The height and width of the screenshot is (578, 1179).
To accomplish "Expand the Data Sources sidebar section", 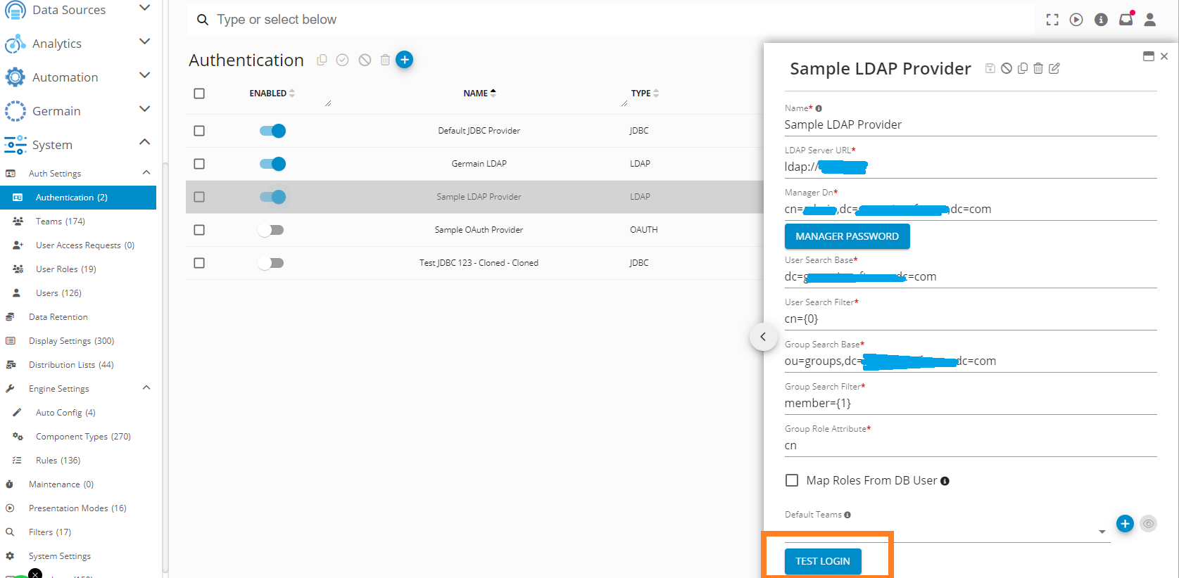I will [144, 8].
